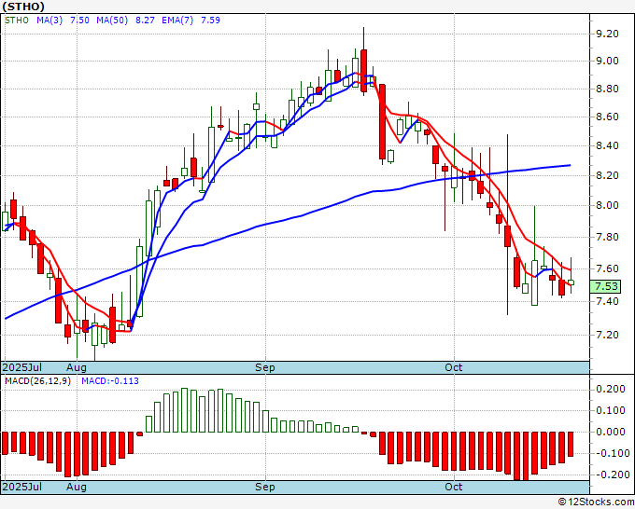Select the green STHO legend label

pos(17,20)
